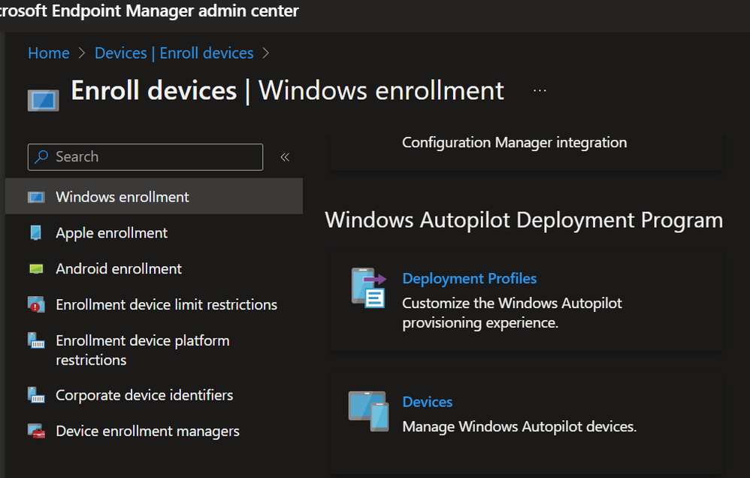
Task: Open the Autopilot Devices link
Action: coord(427,402)
